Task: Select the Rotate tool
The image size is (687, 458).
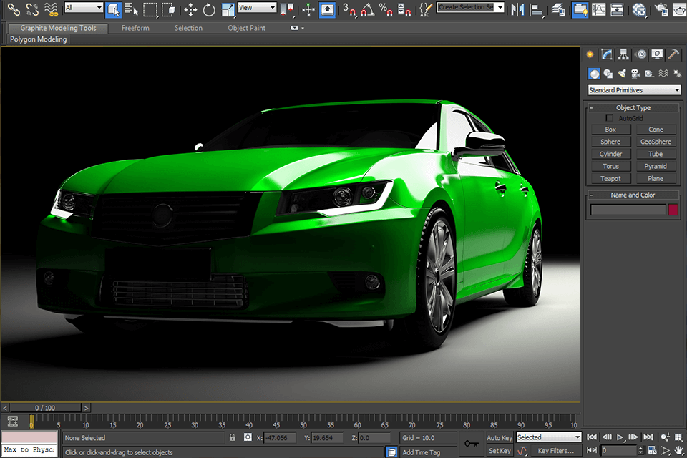Action: coord(209,9)
